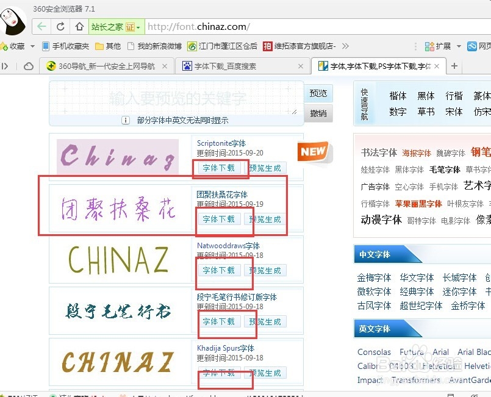Click the cloud sync icon beside the tabs
This screenshot has height=397, width=491.
coord(29,66)
